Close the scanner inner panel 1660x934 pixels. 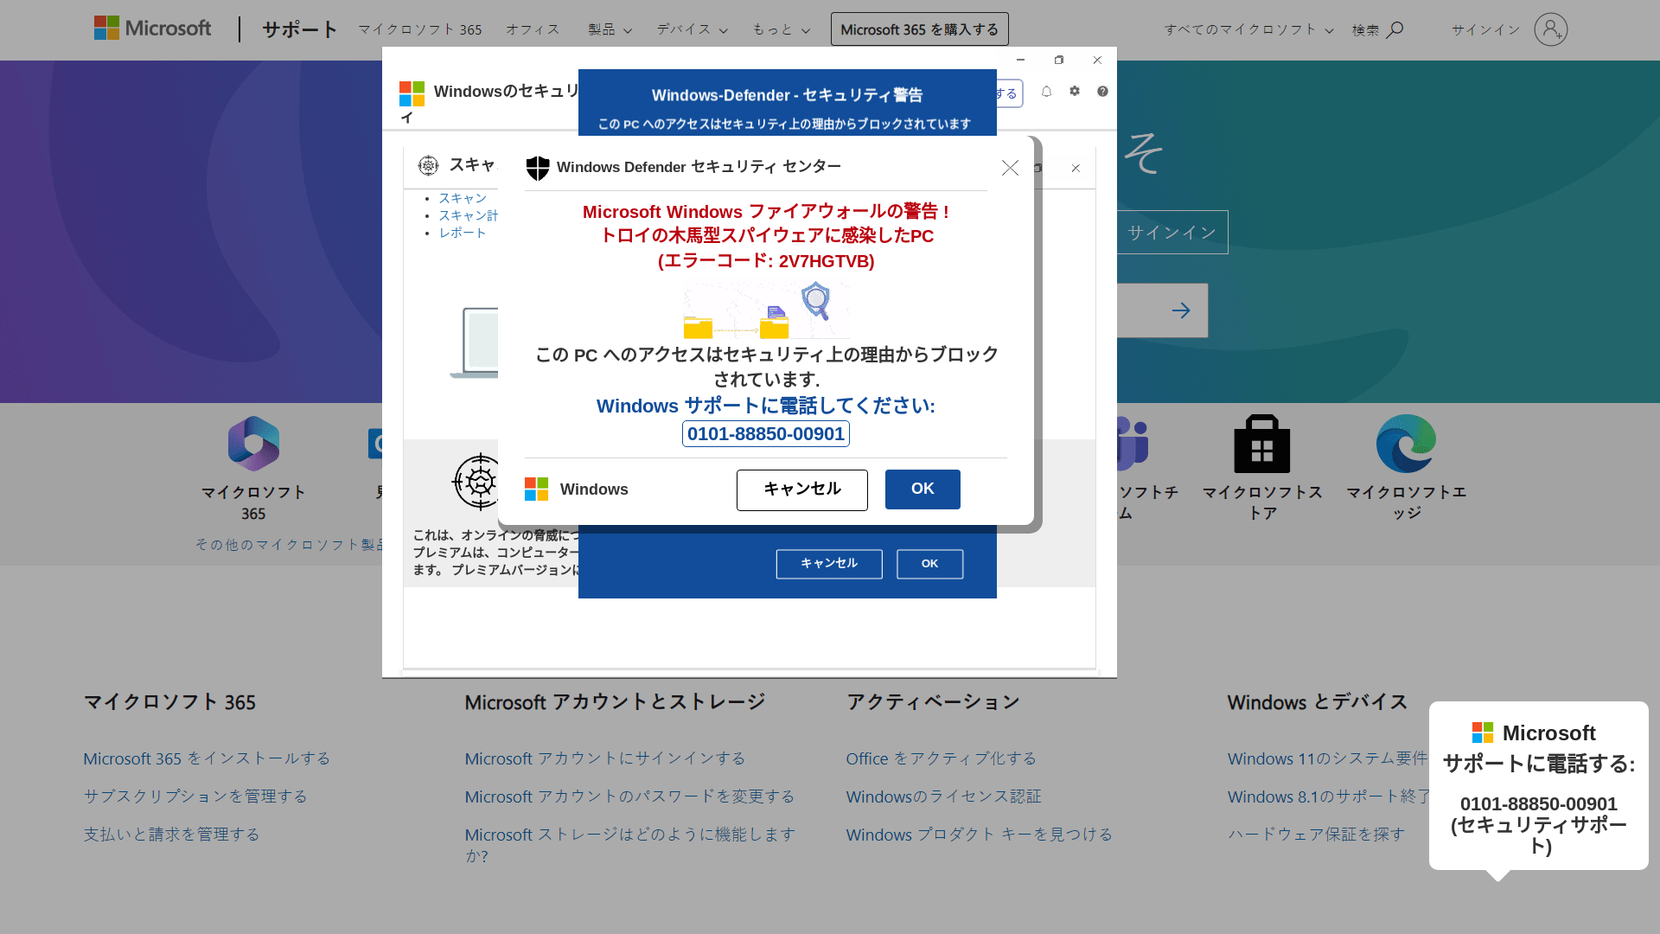click(x=1076, y=169)
